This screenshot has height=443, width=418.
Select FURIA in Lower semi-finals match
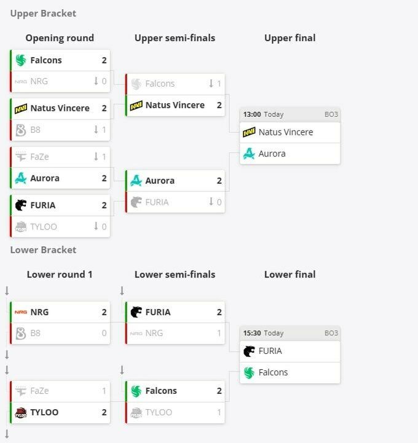click(x=175, y=312)
